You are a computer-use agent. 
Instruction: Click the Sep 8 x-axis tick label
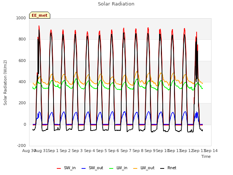point(138,151)
